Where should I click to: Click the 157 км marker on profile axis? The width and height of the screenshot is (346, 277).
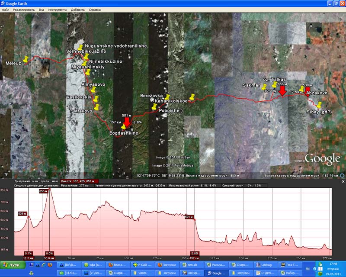point(194,258)
